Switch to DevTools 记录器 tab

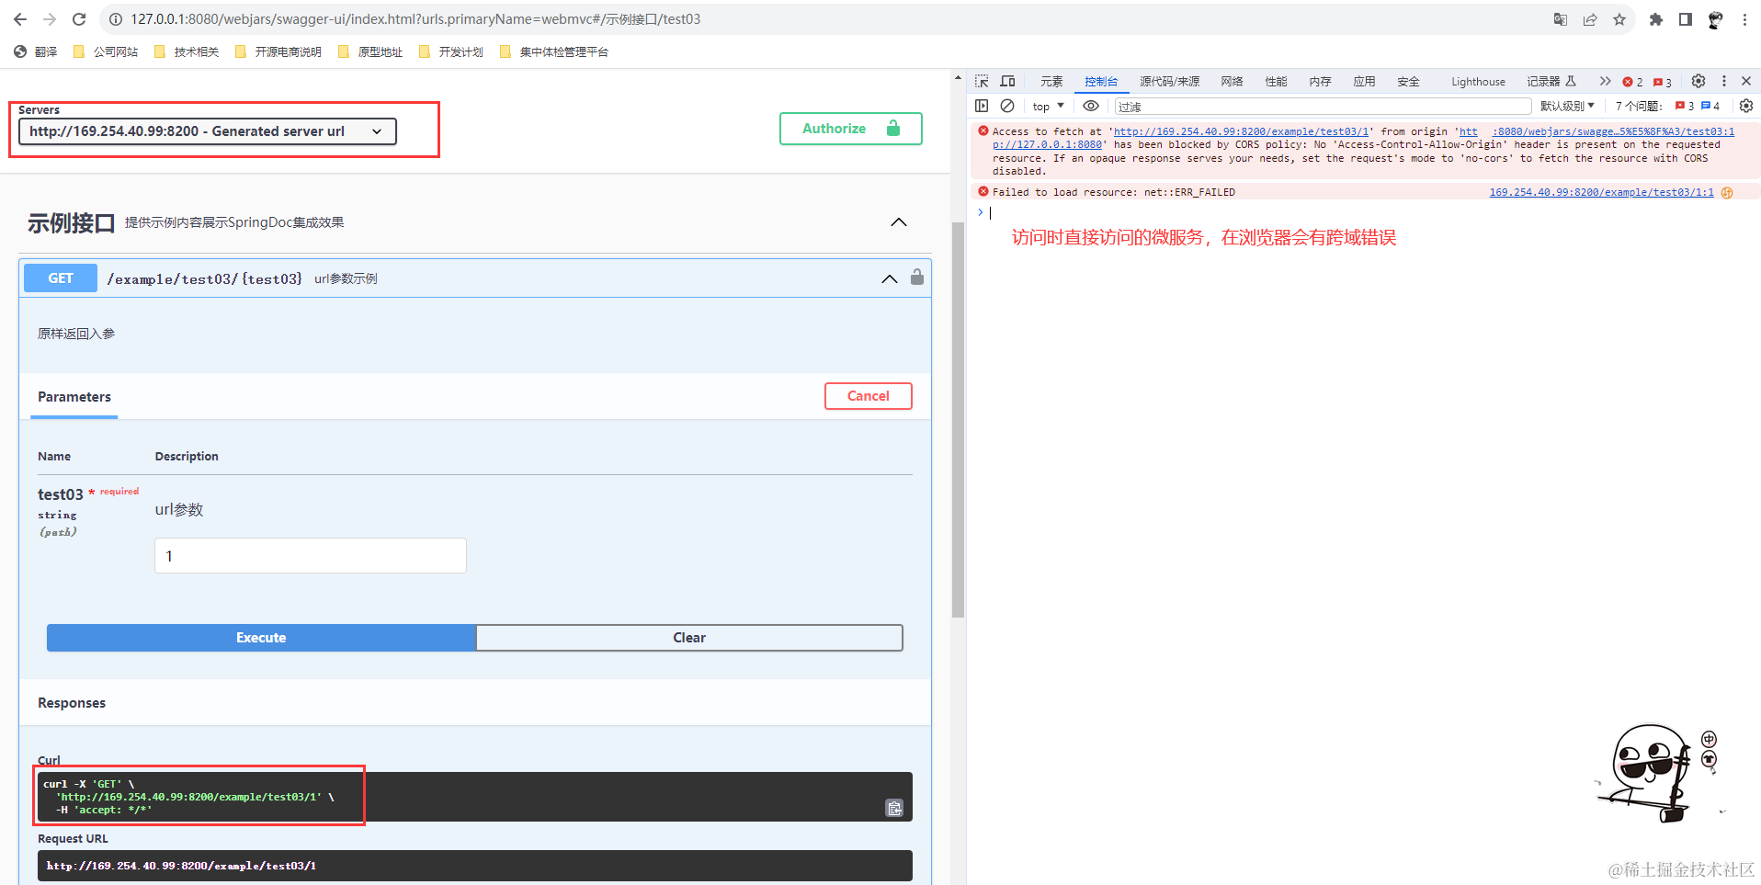point(1551,82)
